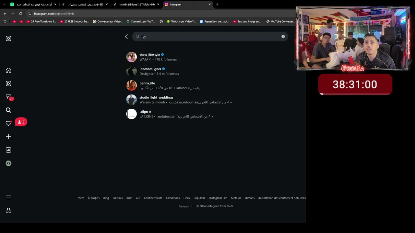Open the Aide footer link
Image resolution: width=415 pixels, height=233 pixels.
pos(129,198)
